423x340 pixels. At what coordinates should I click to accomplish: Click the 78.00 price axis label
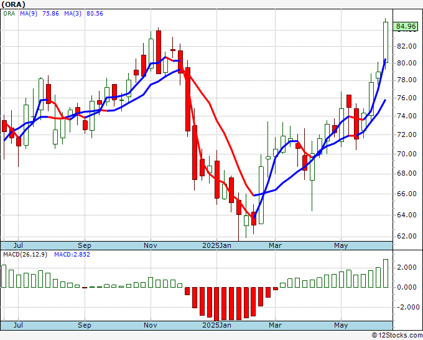pyautogui.click(x=407, y=80)
